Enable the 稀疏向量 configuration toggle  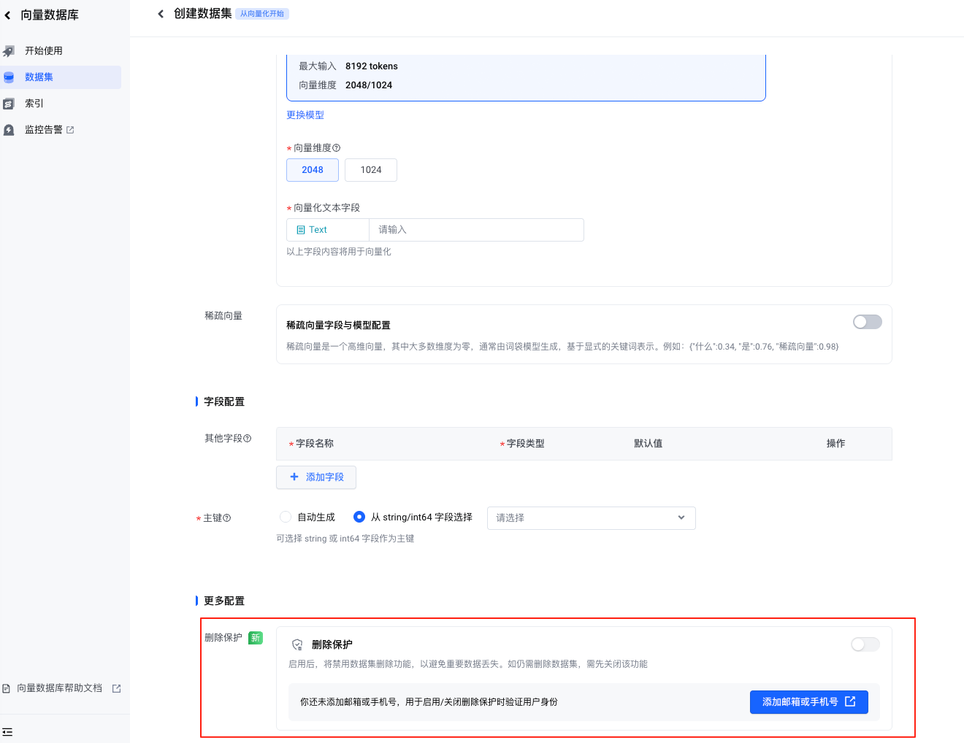tap(867, 322)
